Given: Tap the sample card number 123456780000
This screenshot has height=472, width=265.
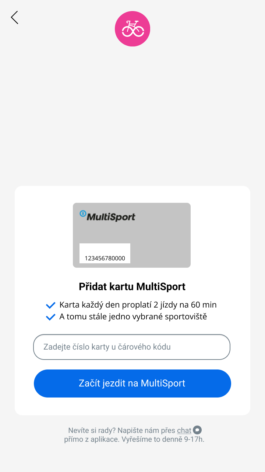Looking at the screenshot, I should point(105,258).
